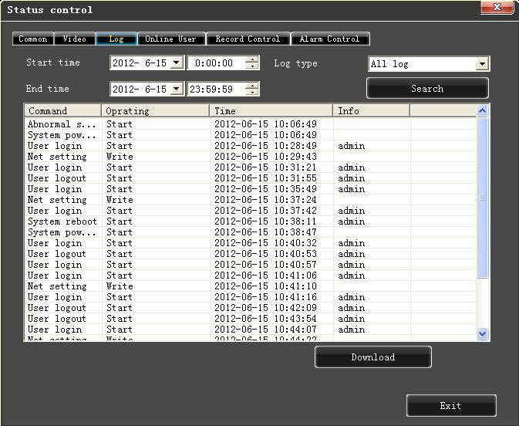
Task: Close the Status control window
Action: coord(497,7)
